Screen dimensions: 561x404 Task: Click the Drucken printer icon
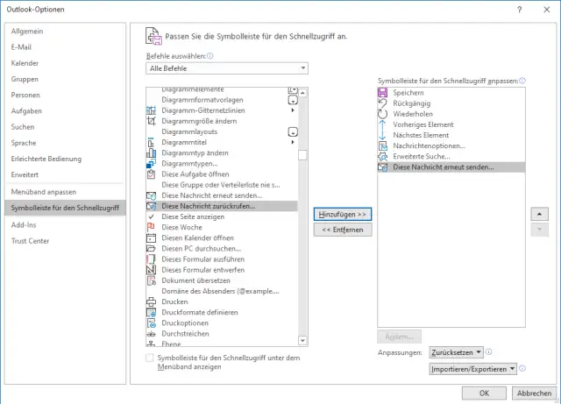(152, 301)
